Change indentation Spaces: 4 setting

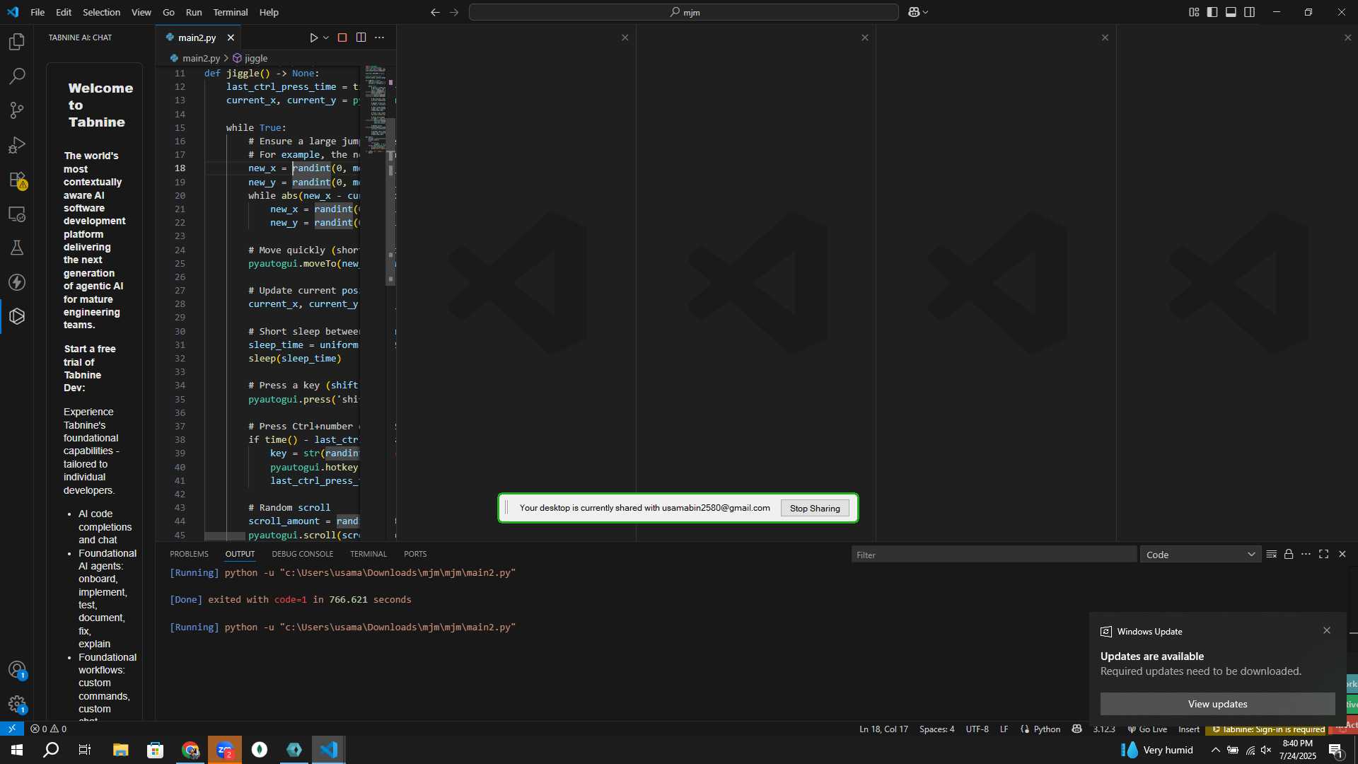tap(936, 729)
